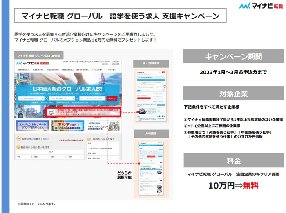Image resolution: width=286 pixels, height=213 pixels.
Task: Click condition ③ about 英語を使う仕事
Action: (x=228, y=135)
